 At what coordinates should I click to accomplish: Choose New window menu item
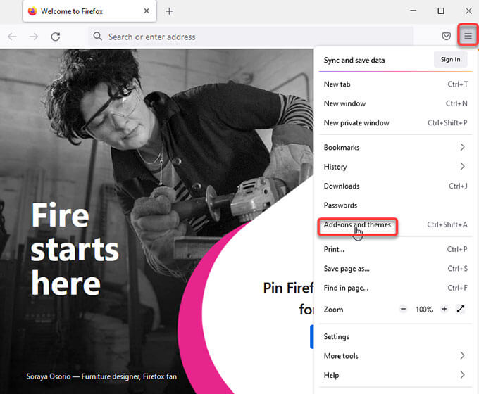[395, 103]
